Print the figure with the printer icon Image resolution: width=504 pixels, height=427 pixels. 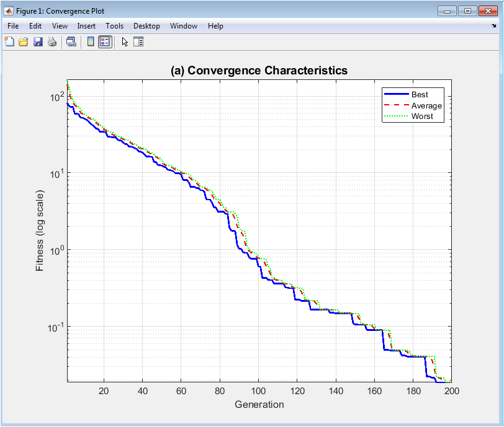(x=52, y=42)
